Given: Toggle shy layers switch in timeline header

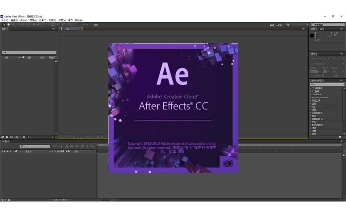Looking at the screenshot, I should (x=67, y=146).
